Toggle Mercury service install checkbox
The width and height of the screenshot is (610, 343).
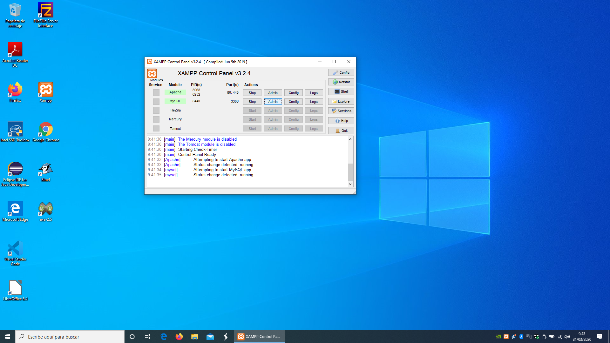(156, 119)
